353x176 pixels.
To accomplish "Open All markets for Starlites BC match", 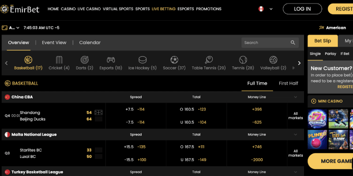I will pos(296,153).
